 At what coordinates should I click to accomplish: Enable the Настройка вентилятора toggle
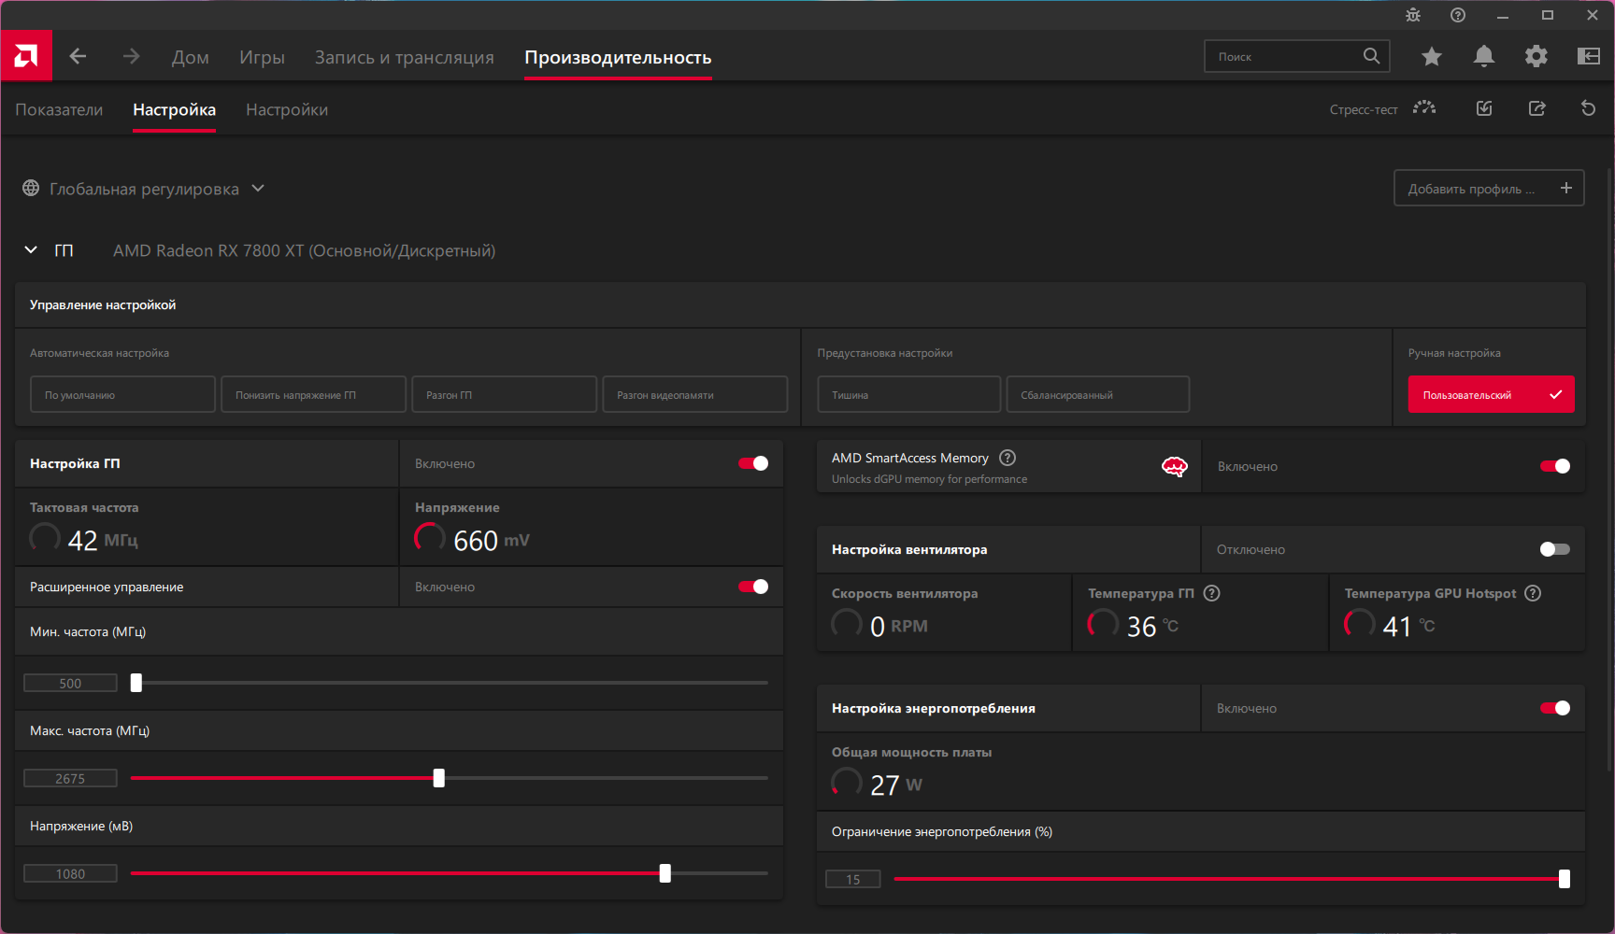(1554, 549)
